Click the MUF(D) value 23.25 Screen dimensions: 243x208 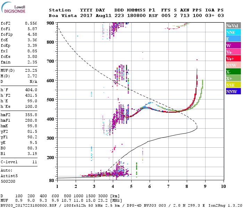coord(31,70)
